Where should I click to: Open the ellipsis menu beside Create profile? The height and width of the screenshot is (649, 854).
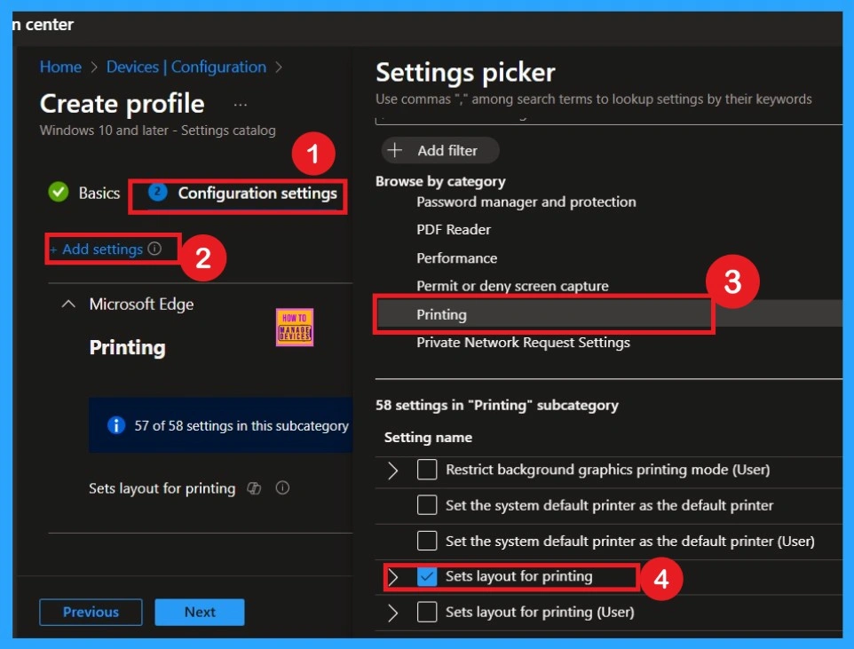click(x=241, y=105)
